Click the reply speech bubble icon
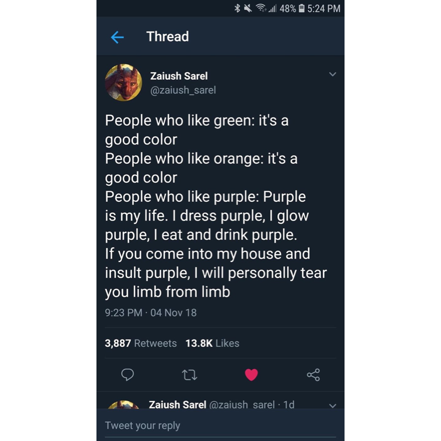Image resolution: width=441 pixels, height=441 pixels. pos(127,375)
